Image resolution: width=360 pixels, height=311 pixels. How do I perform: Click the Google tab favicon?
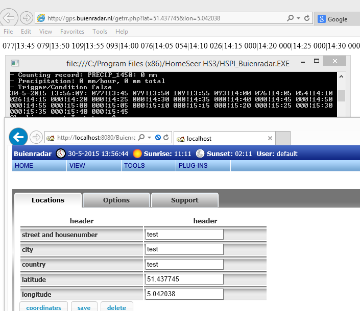[321, 19]
